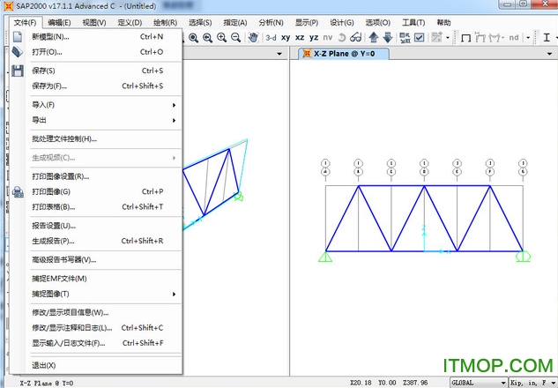Click the pan (hand) tool icon
This screenshot has height=388, width=558.
click(x=253, y=38)
